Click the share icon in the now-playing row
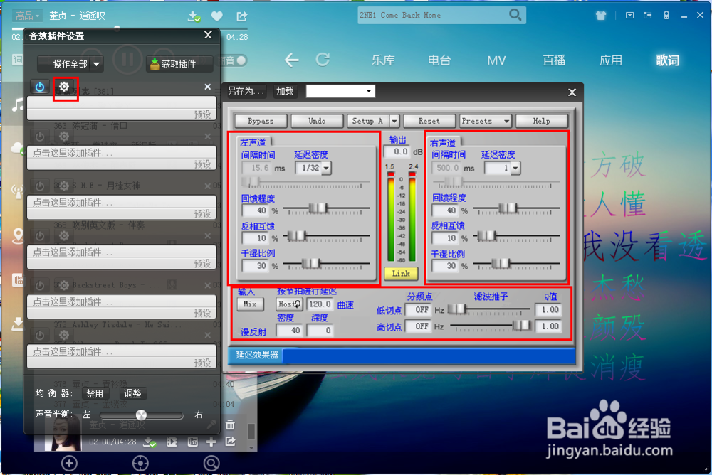 [x=230, y=442]
